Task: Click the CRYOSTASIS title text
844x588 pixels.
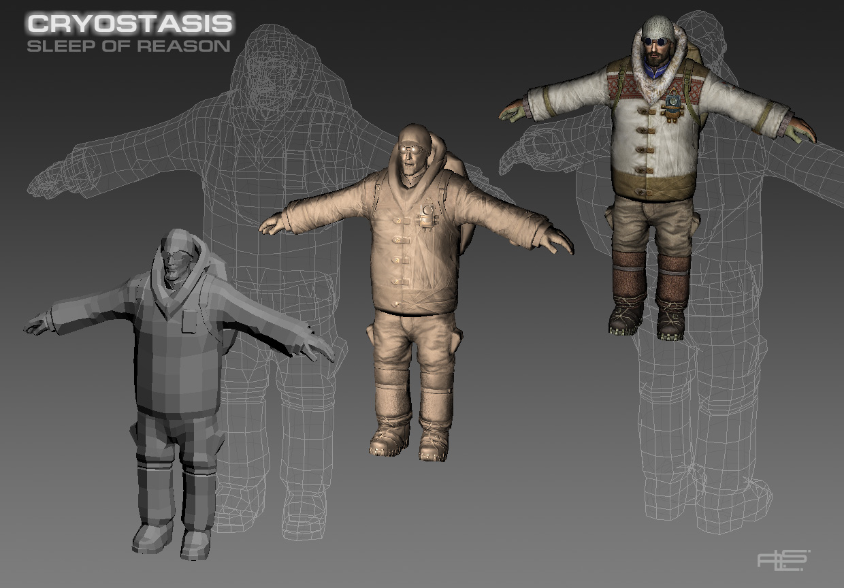Action: (129, 24)
